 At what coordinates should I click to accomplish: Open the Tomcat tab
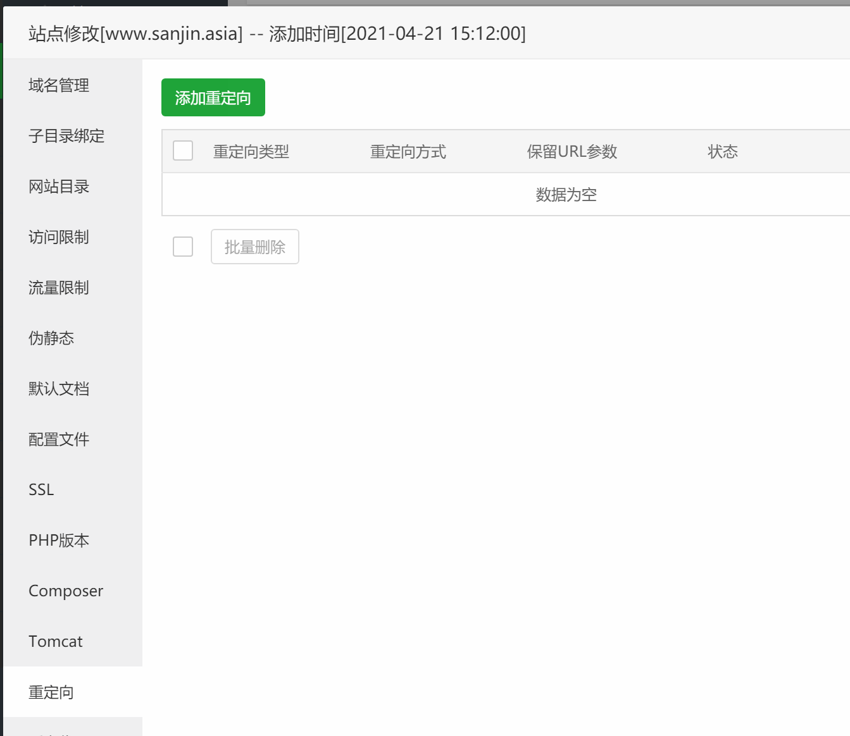(x=73, y=641)
